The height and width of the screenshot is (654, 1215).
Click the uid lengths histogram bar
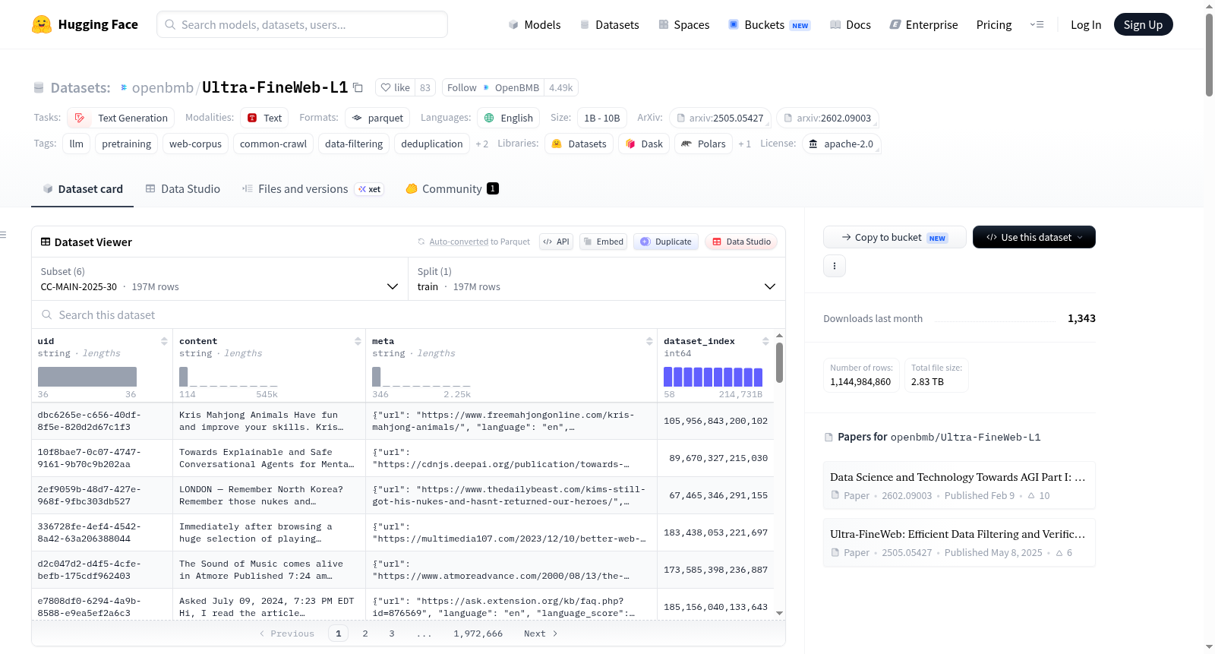point(87,377)
